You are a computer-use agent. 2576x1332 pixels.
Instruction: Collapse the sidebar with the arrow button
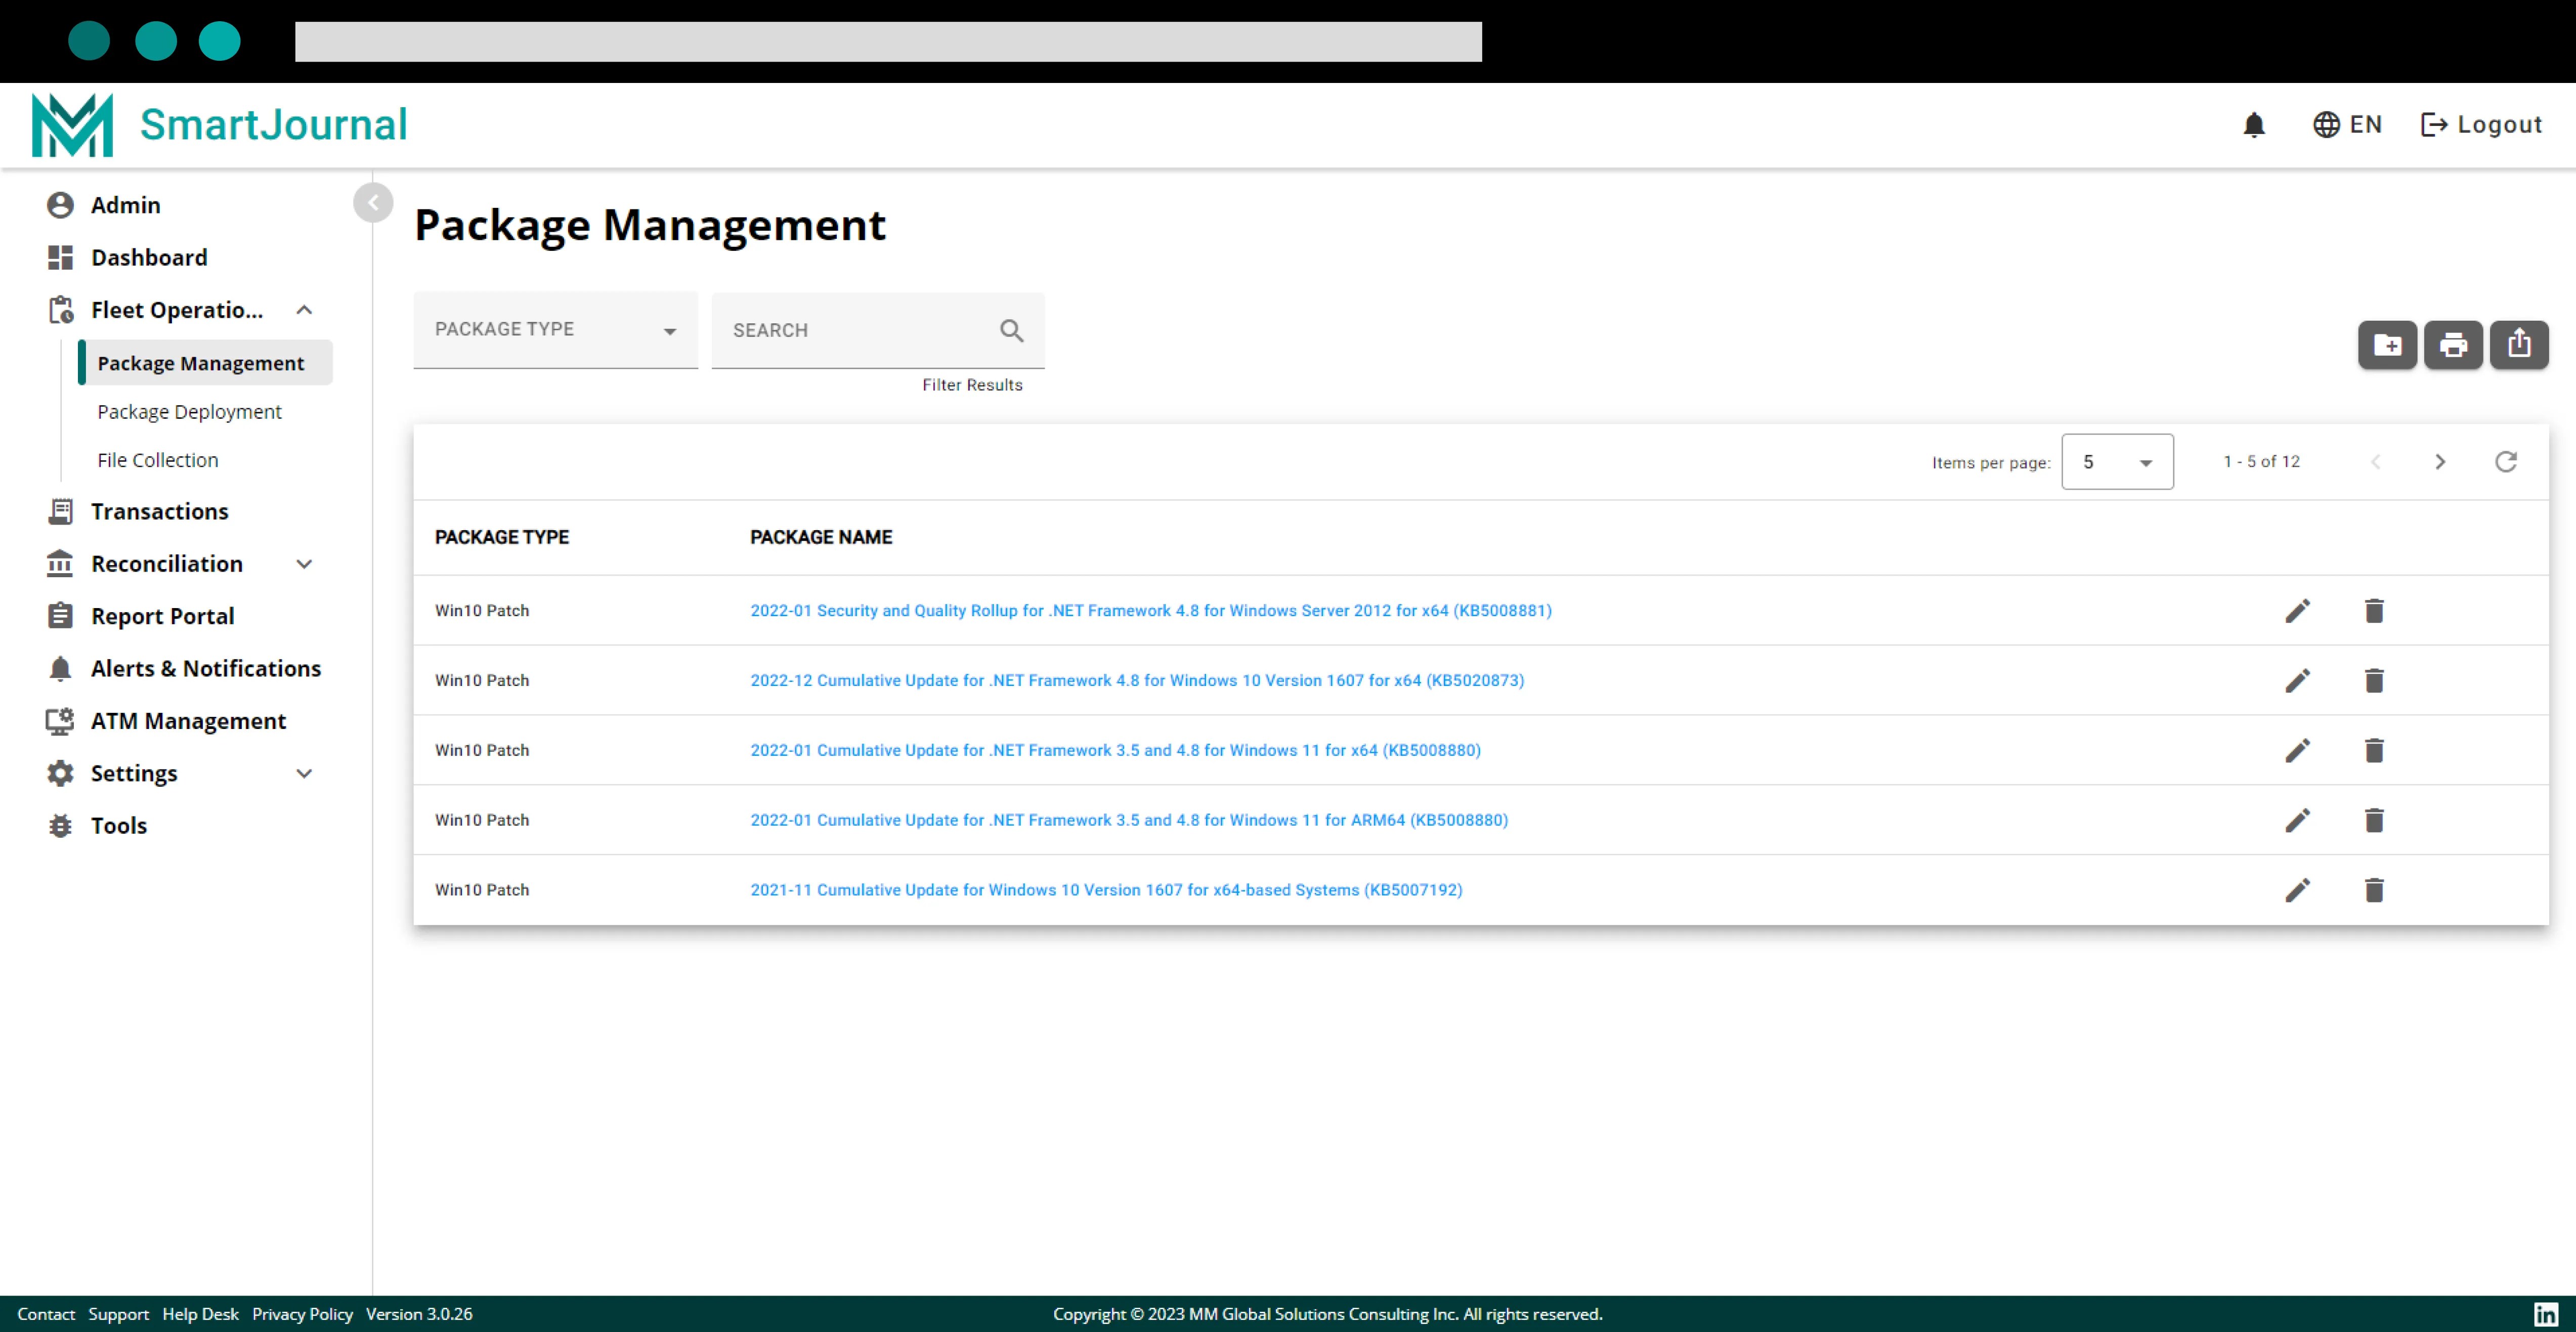tap(373, 203)
